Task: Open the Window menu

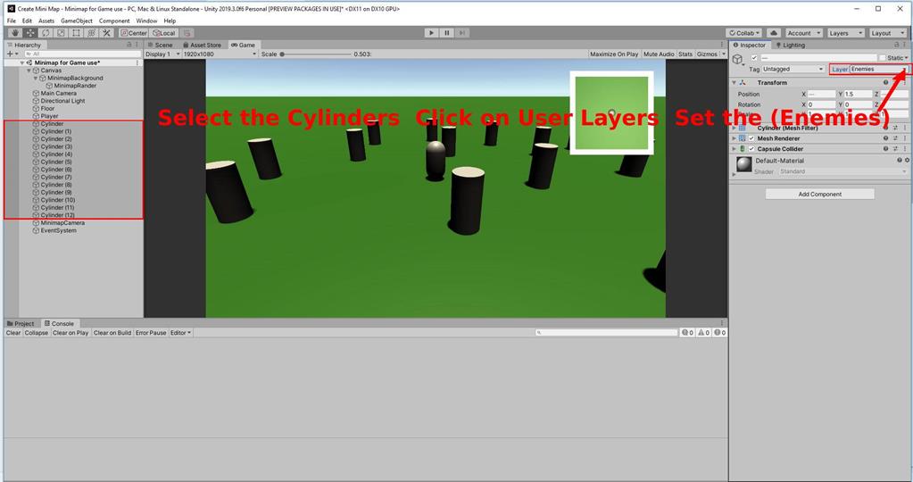Action: (x=146, y=21)
